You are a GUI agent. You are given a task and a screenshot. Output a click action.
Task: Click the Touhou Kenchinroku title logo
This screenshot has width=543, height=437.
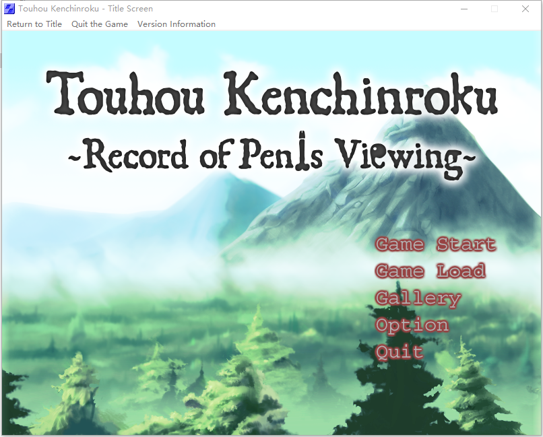(x=271, y=93)
